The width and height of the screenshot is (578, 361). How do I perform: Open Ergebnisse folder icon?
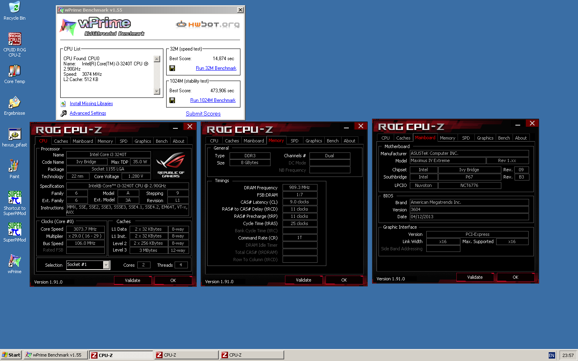(x=14, y=106)
